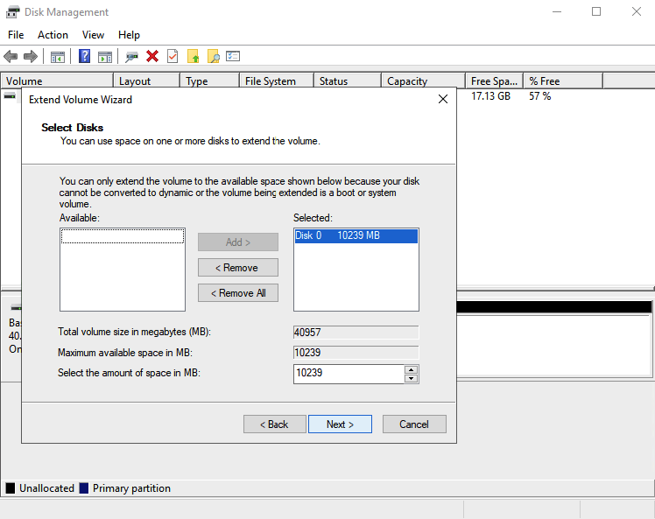Click the blue Help question mark icon
The width and height of the screenshot is (655, 519).
[85, 56]
